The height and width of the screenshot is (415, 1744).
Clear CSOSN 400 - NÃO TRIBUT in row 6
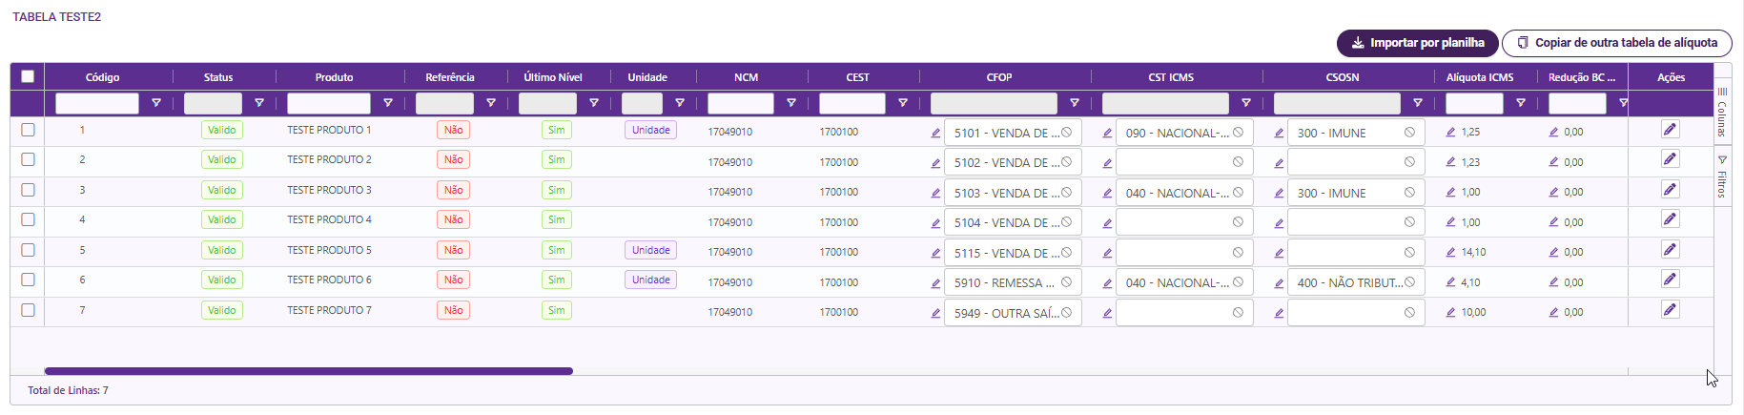click(x=1409, y=282)
